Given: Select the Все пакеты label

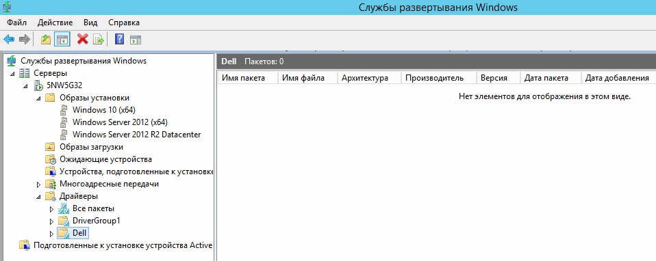Looking at the screenshot, I should pos(93,208).
